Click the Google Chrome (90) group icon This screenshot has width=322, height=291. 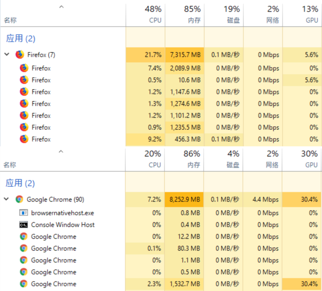19,199
